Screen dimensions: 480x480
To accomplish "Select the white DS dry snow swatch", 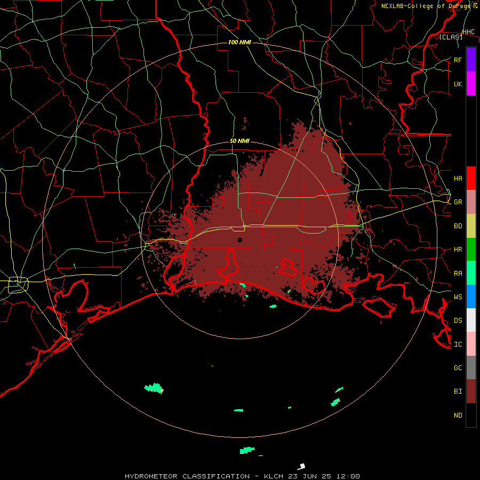I will coord(471,320).
